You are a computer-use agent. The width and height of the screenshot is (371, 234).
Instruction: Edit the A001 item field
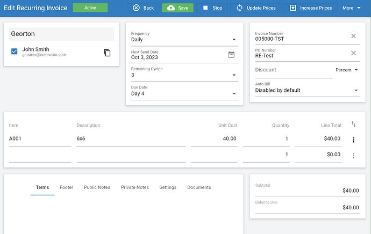[40, 139]
